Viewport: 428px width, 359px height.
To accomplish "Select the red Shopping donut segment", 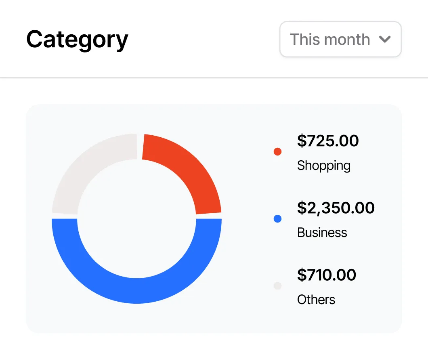I will [187, 170].
